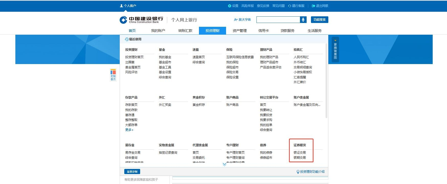The image size is (447, 184).
Task: Expand menu with double chevron down arrow
Action: (x=224, y=164)
